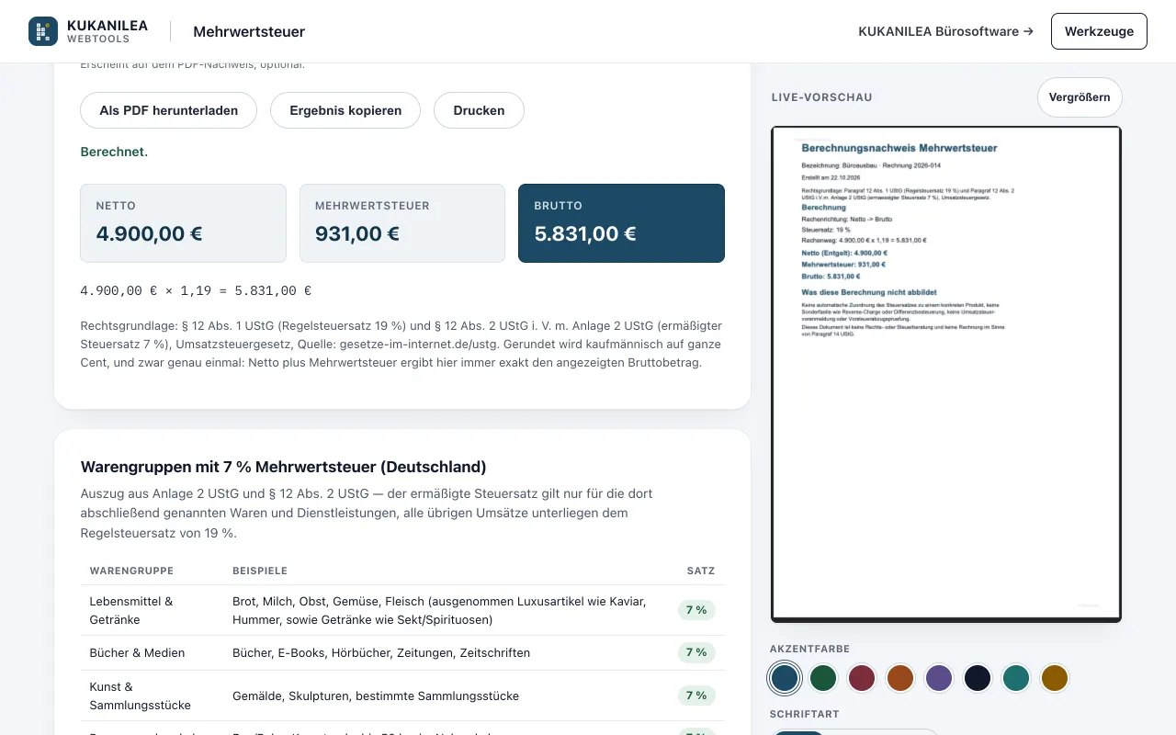The width and height of the screenshot is (1176, 735).
Task: Select the golden ochre accent color
Action: click(1055, 678)
